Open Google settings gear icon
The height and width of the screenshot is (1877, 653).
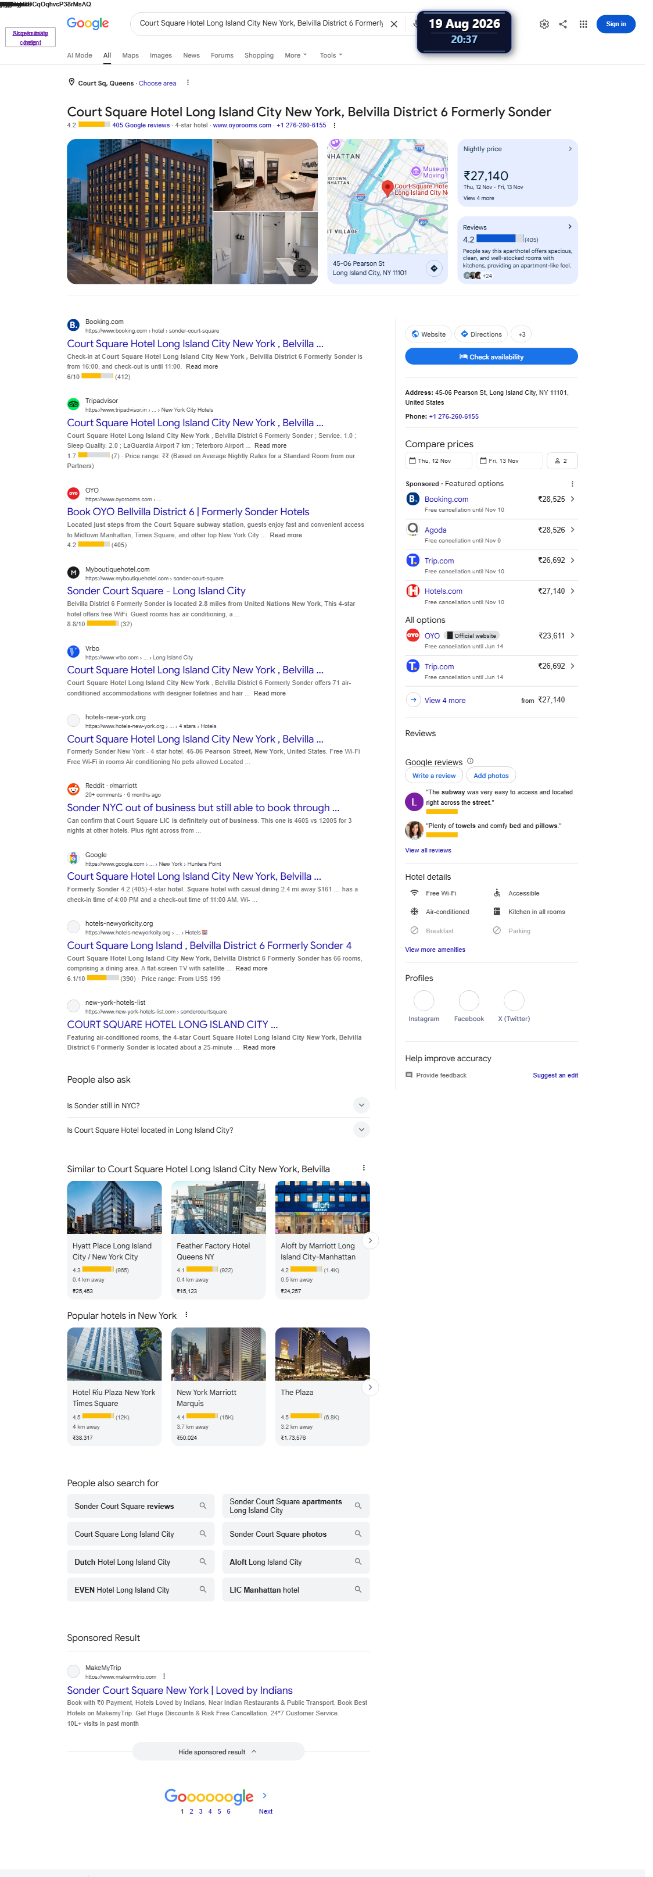[x=544, y=24]
